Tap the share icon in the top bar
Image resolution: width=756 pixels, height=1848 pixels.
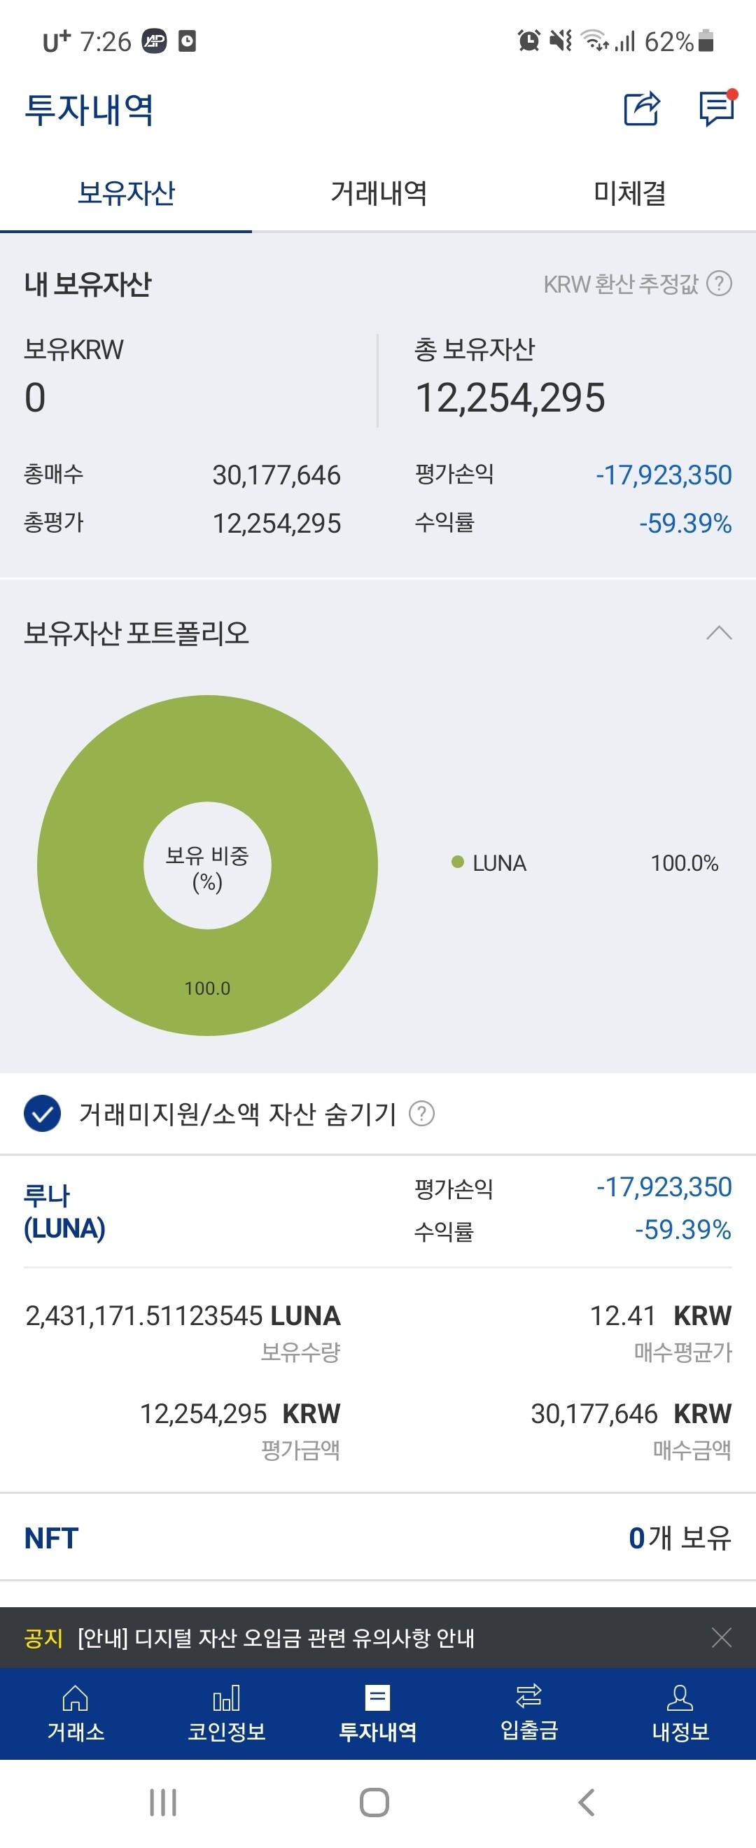[x=643, y=108]
